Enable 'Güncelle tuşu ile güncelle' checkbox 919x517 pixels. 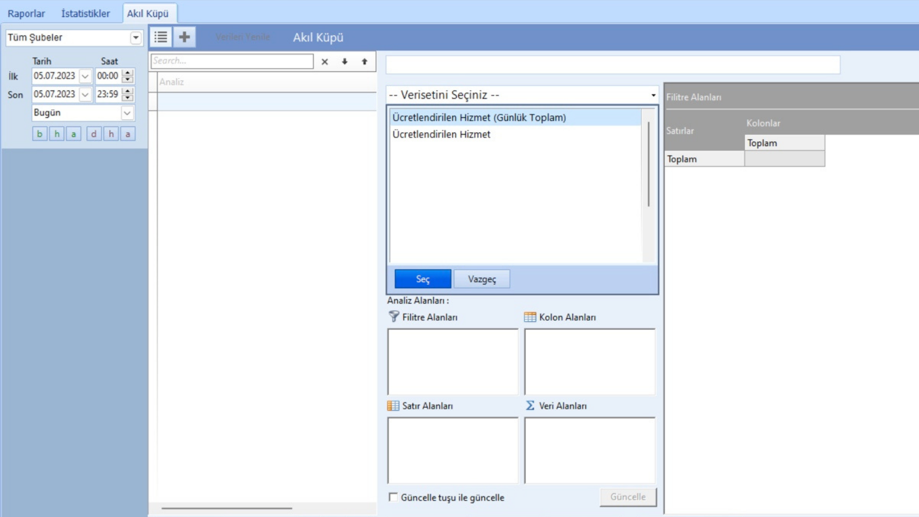[393, 497]
